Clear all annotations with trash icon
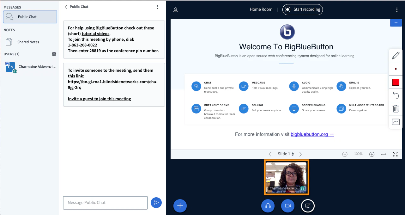The image size is (405, 215). tap(396, 109)
